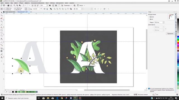This screenshot has width=179, height=100.
Task: Mirror the selection horizontally
Action: (44, 9)
